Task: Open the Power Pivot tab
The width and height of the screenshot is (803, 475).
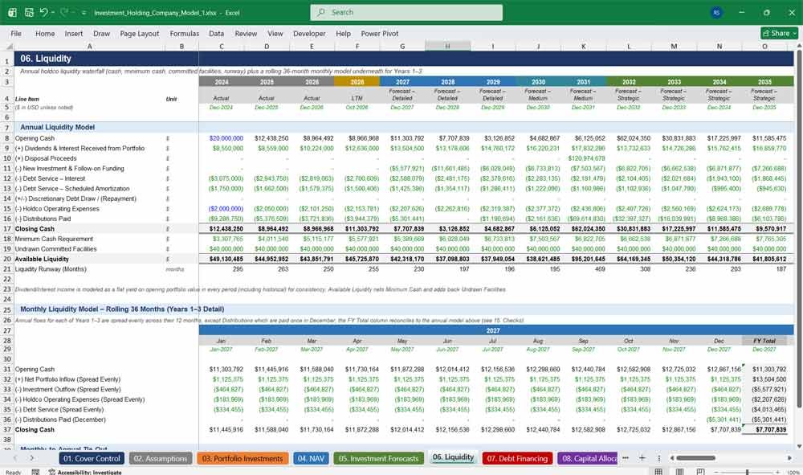Action: (x=380, y=33)
